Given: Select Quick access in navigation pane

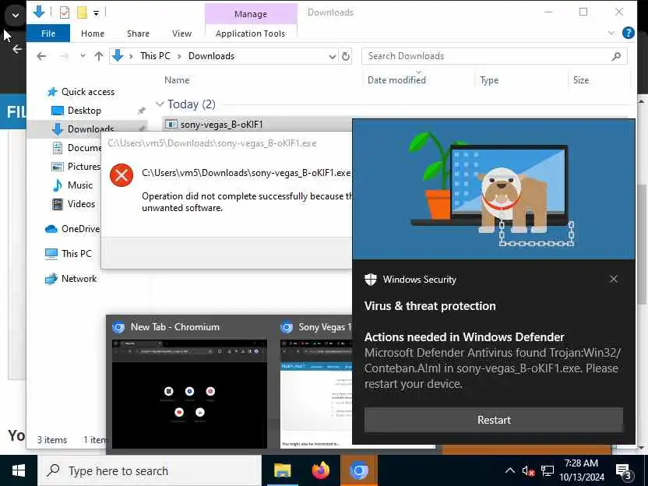Looking at the screenshot, I should pos(87,92).
